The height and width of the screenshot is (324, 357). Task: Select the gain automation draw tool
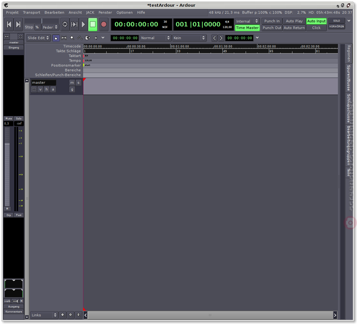(x=80, y=38)
